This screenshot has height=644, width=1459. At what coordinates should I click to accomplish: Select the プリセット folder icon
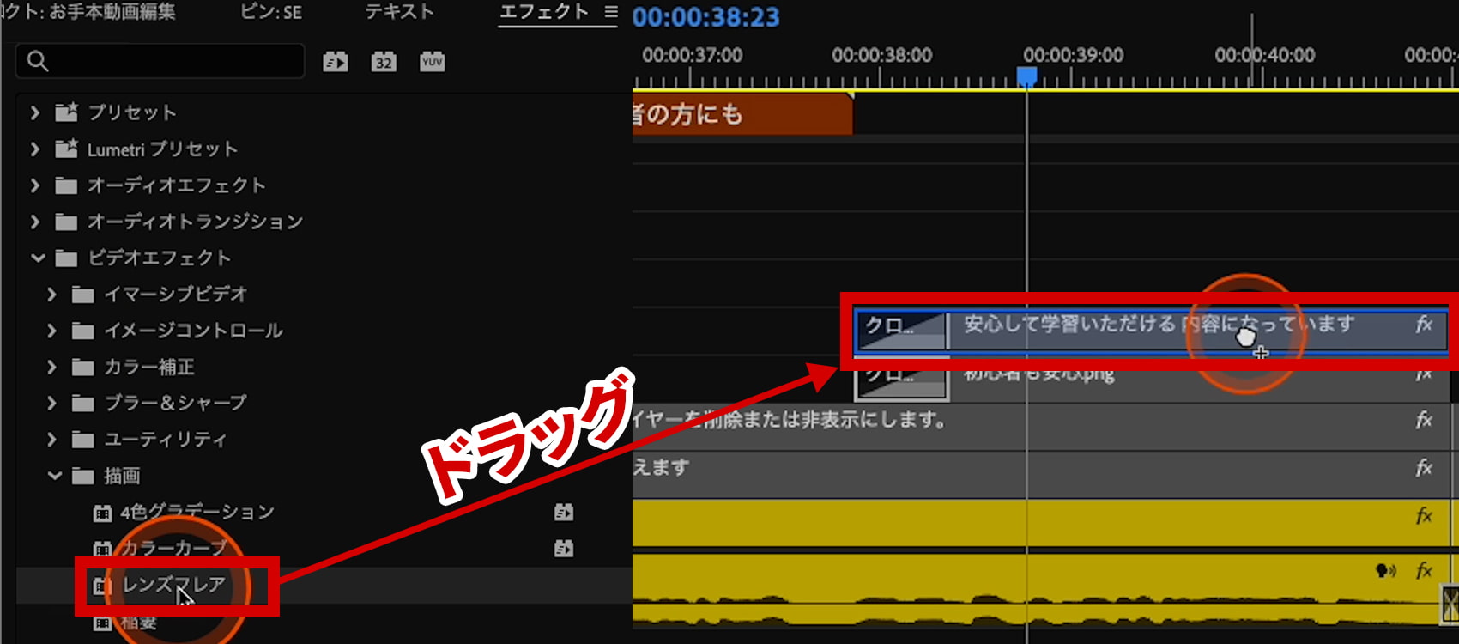(x=66, y=112)
